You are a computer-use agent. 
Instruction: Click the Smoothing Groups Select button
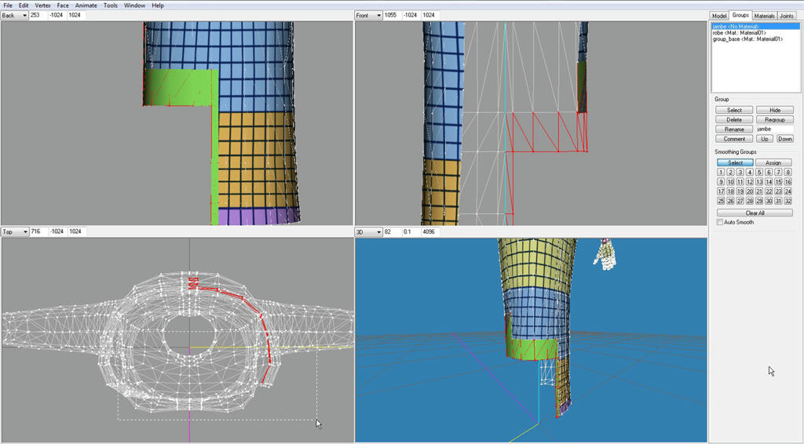point(735,163)
